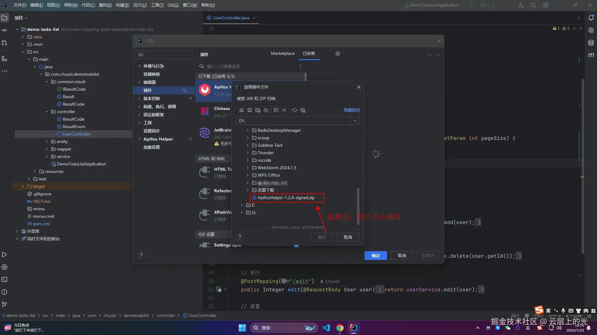Select ApifoxHelper-1.2.4-signed.zip file
The image size is (597, 335).
(x=287, y=198)
